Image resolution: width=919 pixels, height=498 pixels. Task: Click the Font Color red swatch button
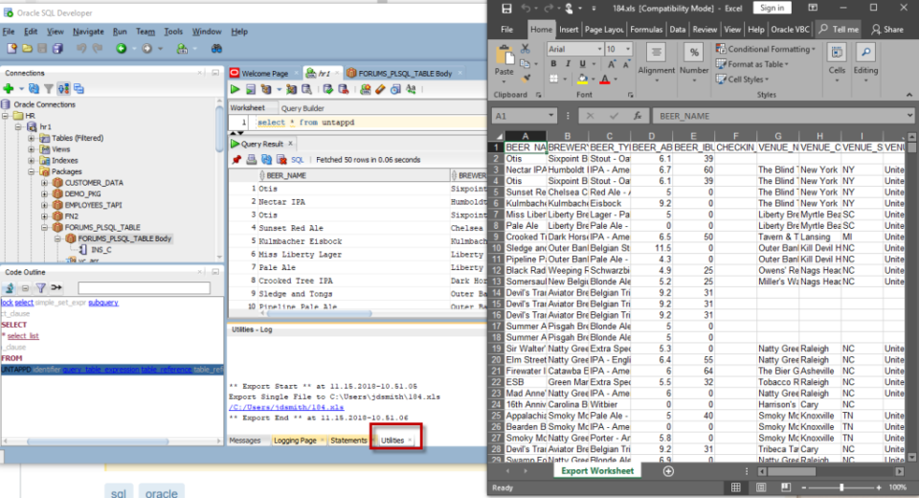click(605, 79)
